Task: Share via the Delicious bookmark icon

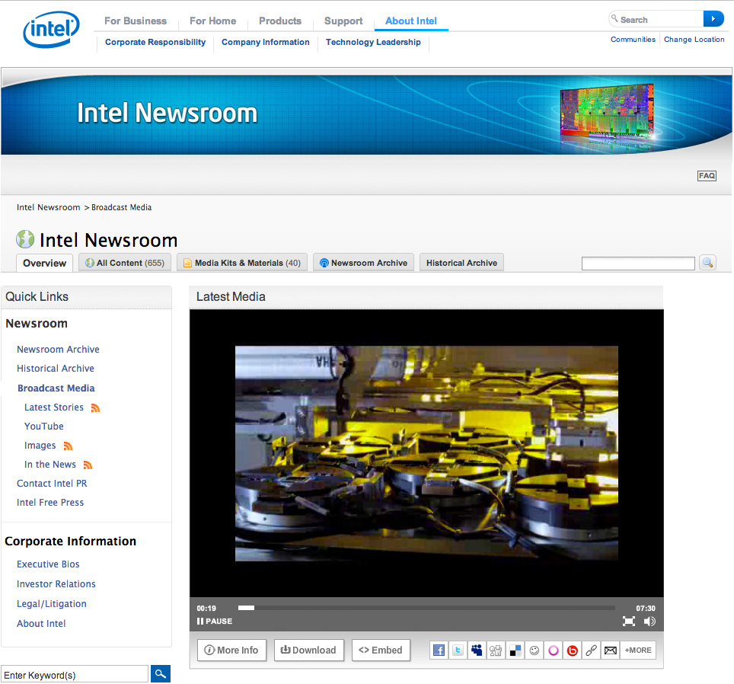Action: click(x=515, y=650)
